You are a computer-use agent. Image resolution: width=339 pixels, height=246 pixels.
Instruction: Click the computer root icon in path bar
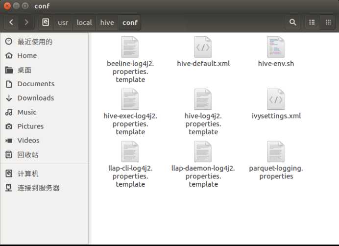46,22
